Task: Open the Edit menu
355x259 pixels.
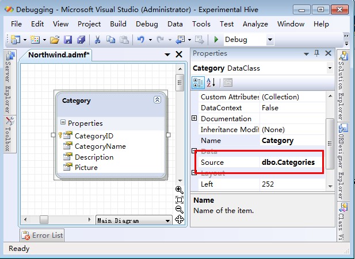Action: pyautogui.click(x=37, y=24)
